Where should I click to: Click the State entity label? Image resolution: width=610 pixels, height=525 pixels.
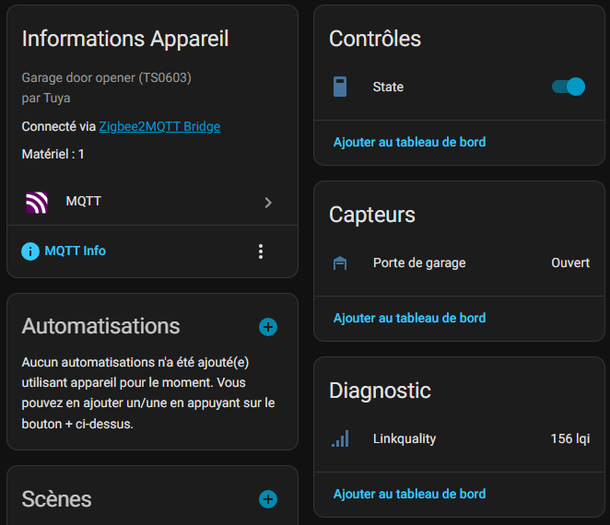[x=388, y=87]
